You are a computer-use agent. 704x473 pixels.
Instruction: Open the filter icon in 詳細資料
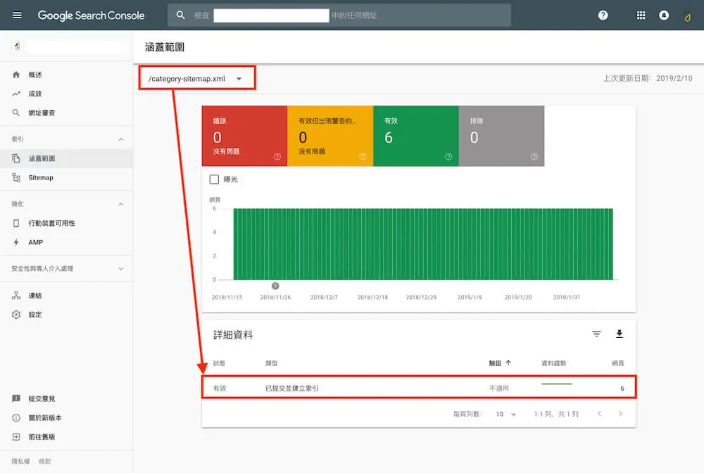(596, 334)
